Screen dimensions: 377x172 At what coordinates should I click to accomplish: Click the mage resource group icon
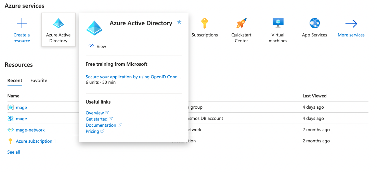(x=11, y=107)
